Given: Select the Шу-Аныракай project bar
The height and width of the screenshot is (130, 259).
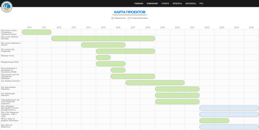Looking at the screenshot, I should click(125, 51).
